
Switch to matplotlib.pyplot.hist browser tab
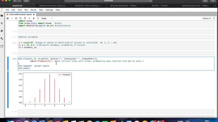[195, 6]
